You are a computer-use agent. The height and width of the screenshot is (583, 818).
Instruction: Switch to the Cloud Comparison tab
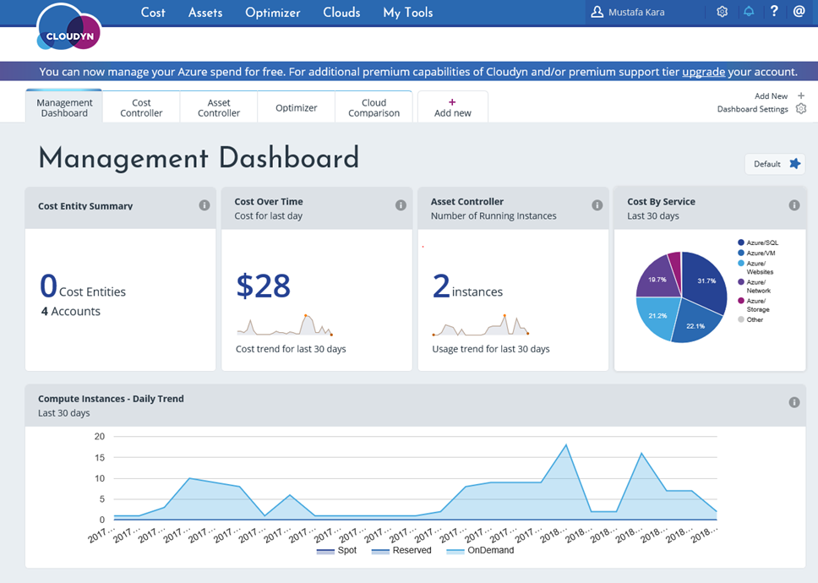(374, 107)
